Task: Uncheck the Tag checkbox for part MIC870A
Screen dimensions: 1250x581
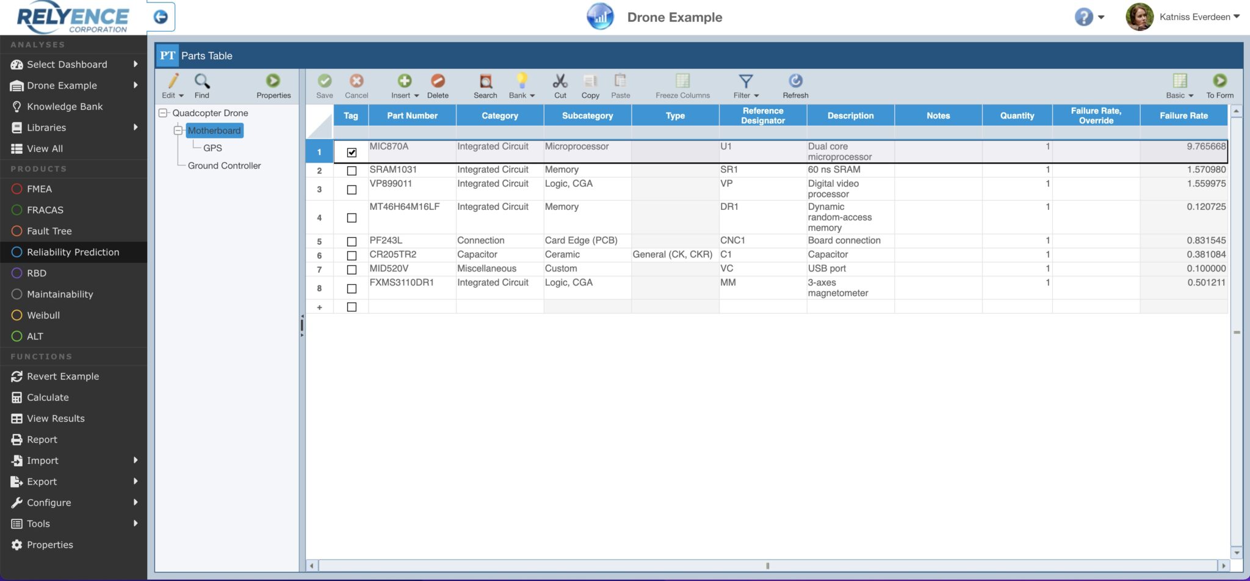Action: (351, 153)
